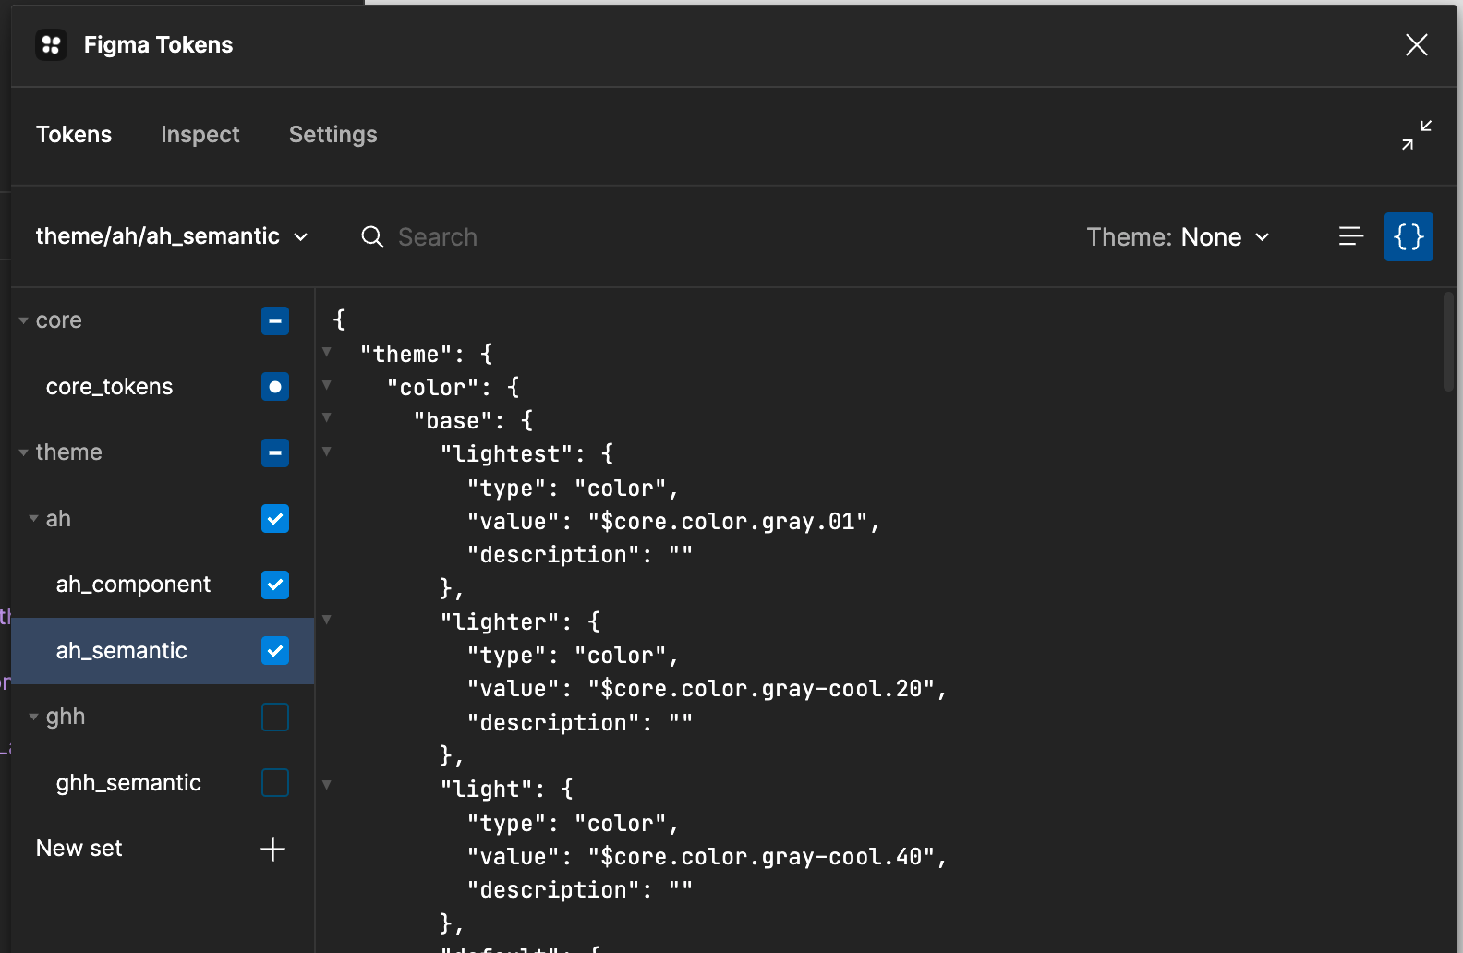Toggle the theme group checkbox
1463x953 pixels.
(275, 452)
